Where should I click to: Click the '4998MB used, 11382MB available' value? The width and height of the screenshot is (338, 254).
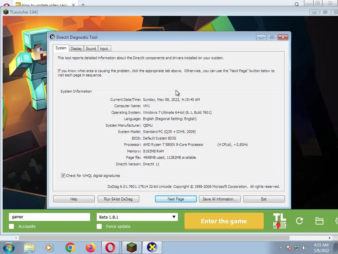coord(169,157)
